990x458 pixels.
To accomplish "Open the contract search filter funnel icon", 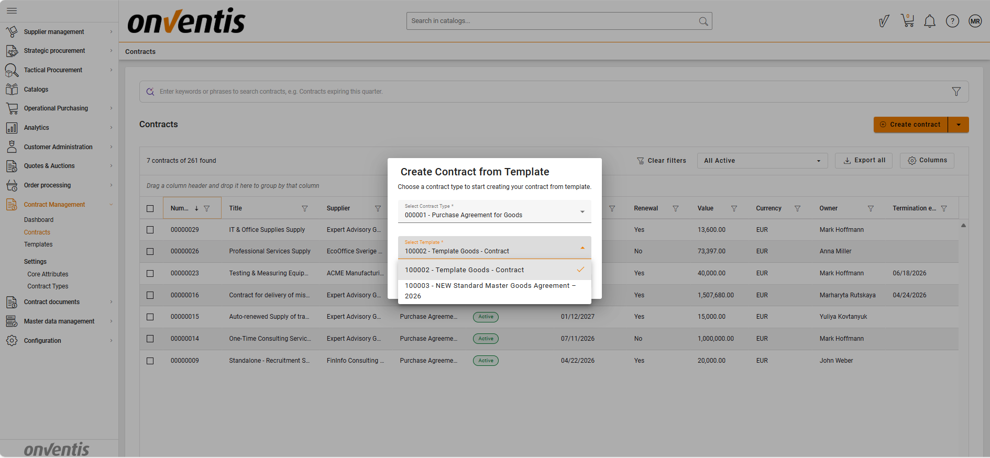I will [956, 92].
